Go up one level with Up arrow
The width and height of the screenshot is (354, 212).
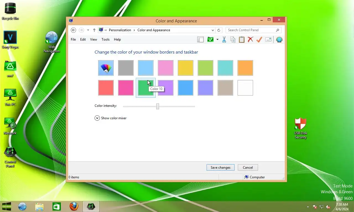pos(94,30)
